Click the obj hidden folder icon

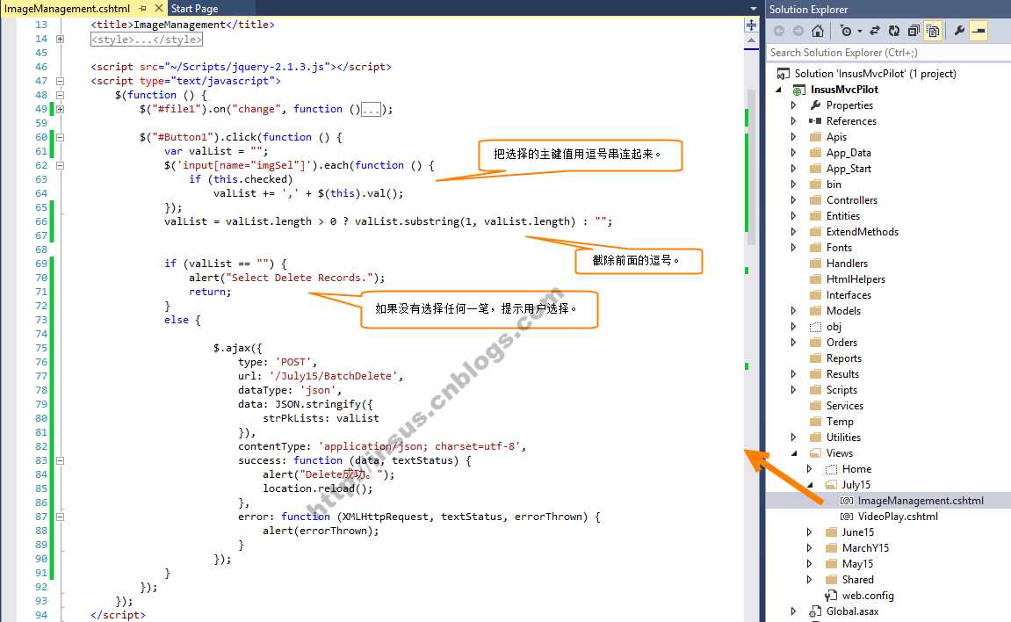(x=815, y=327)
